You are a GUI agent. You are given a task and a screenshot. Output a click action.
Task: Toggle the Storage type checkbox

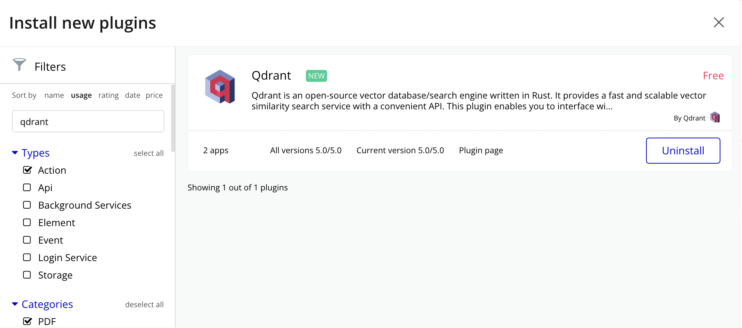point(27,275)
